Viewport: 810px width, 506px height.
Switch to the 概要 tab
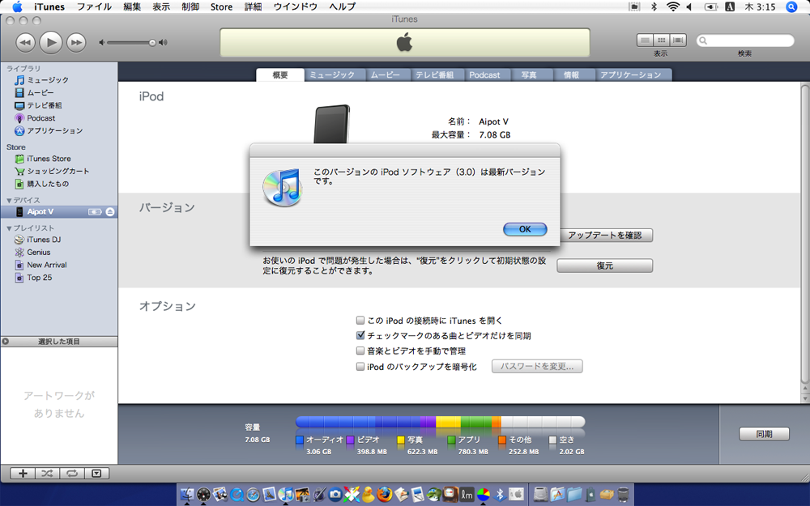pos(280,74)
